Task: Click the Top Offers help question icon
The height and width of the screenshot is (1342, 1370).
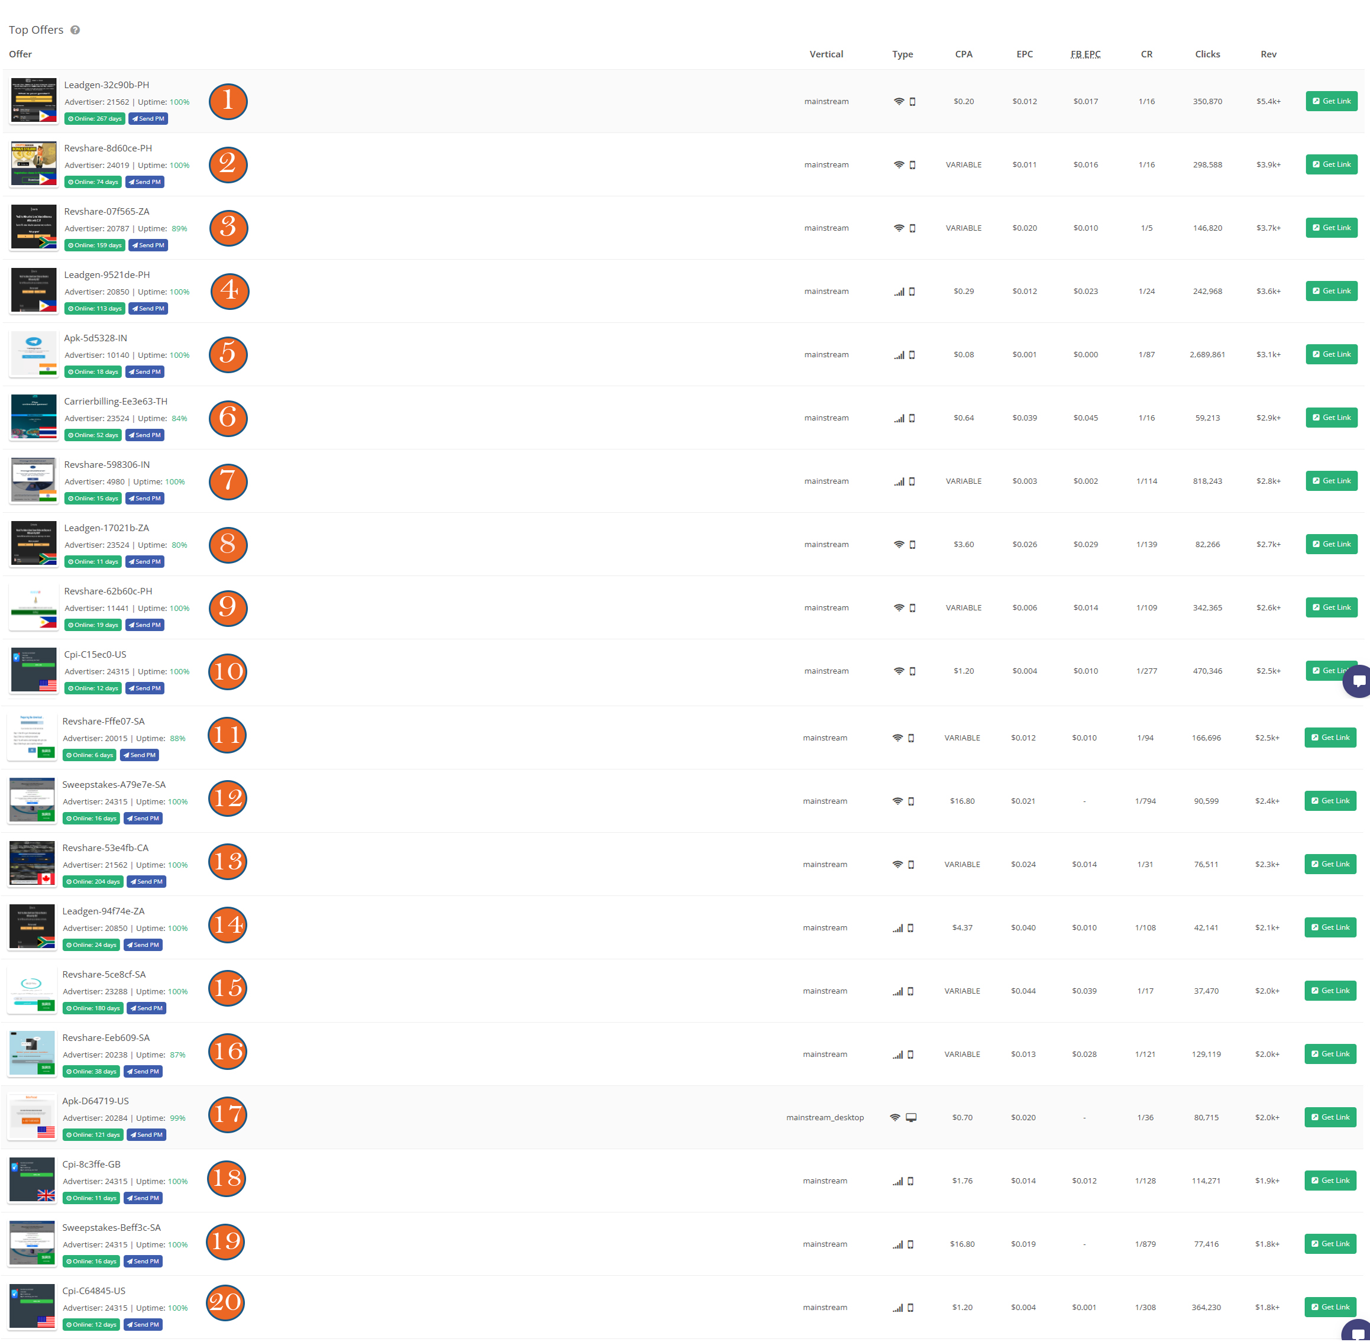Action: [x=76, y=30]
